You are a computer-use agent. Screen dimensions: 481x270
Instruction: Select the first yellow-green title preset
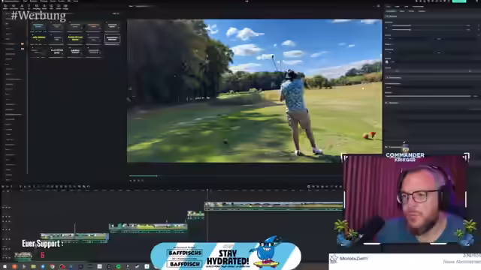click(38, 38)
